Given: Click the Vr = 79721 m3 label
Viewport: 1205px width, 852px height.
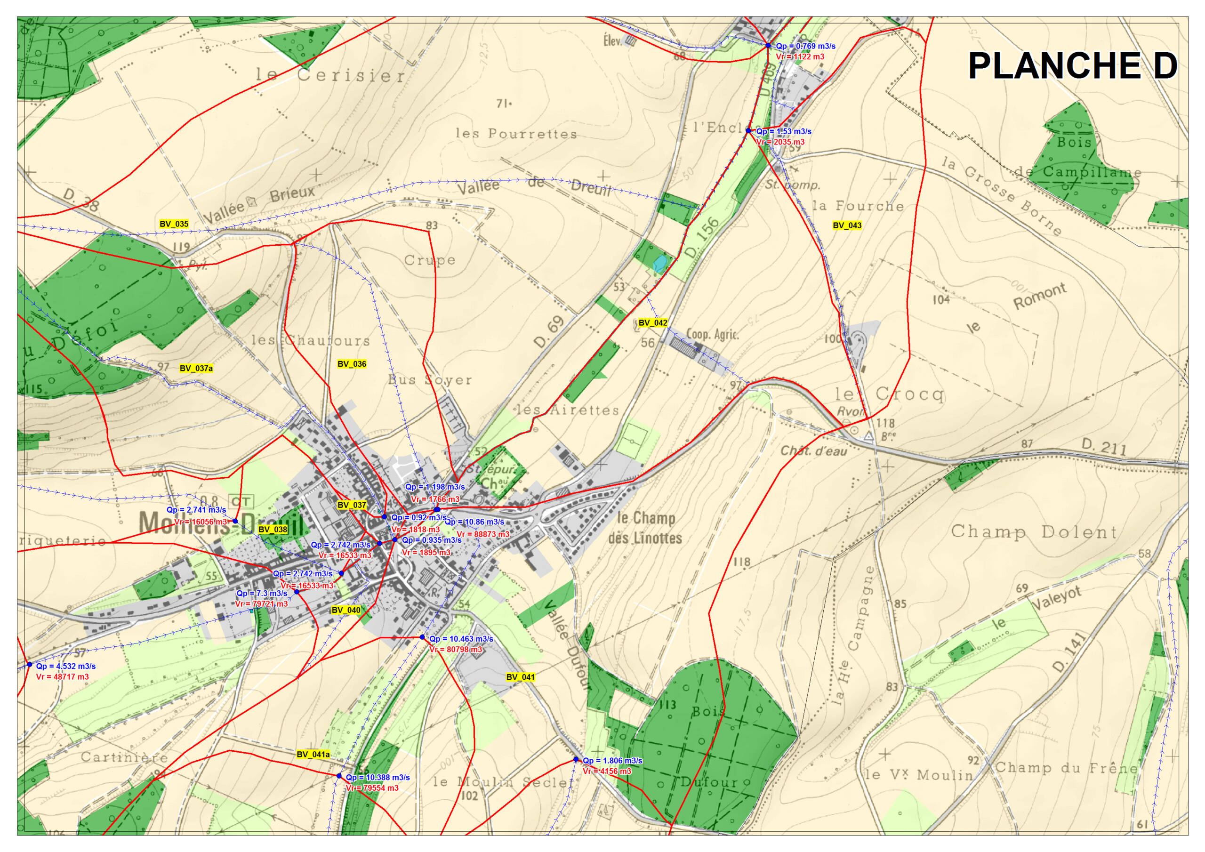Looking at the screenshot, I should [x=261, y=604].
